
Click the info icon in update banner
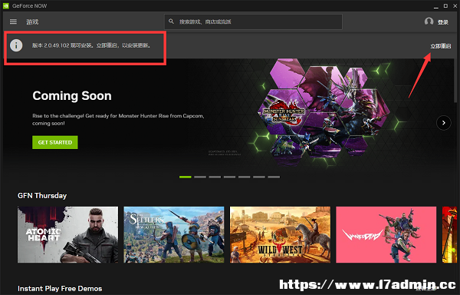click(16, 45)
